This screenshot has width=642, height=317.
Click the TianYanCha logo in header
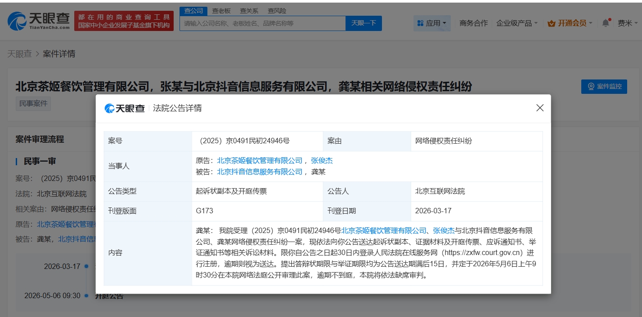[x=39, y=21]
